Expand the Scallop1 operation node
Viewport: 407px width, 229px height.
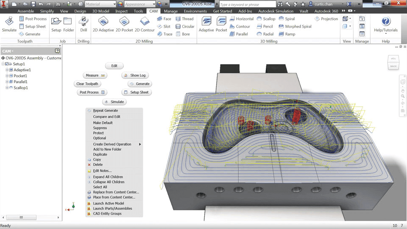[x=7, y=88]
